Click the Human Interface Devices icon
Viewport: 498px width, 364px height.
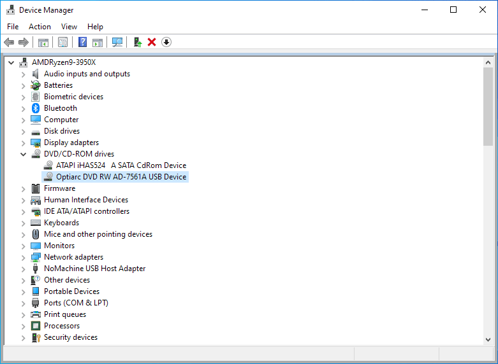[36, 200]
